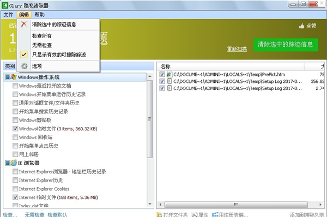Uncheck the 2.74 Setup Log checkbox
Screen dimensions: 327x217
[x=162, y=88]
